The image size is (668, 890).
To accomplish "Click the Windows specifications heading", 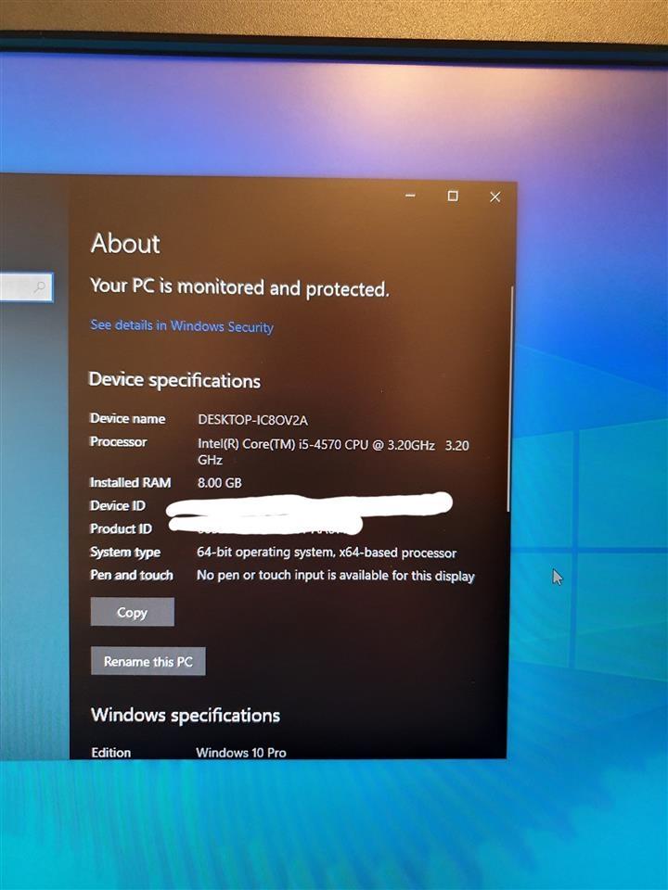I will (x=186, y=715).
